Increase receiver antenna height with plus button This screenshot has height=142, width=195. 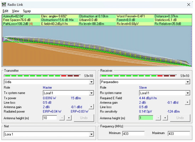click(x=165, y=118)
